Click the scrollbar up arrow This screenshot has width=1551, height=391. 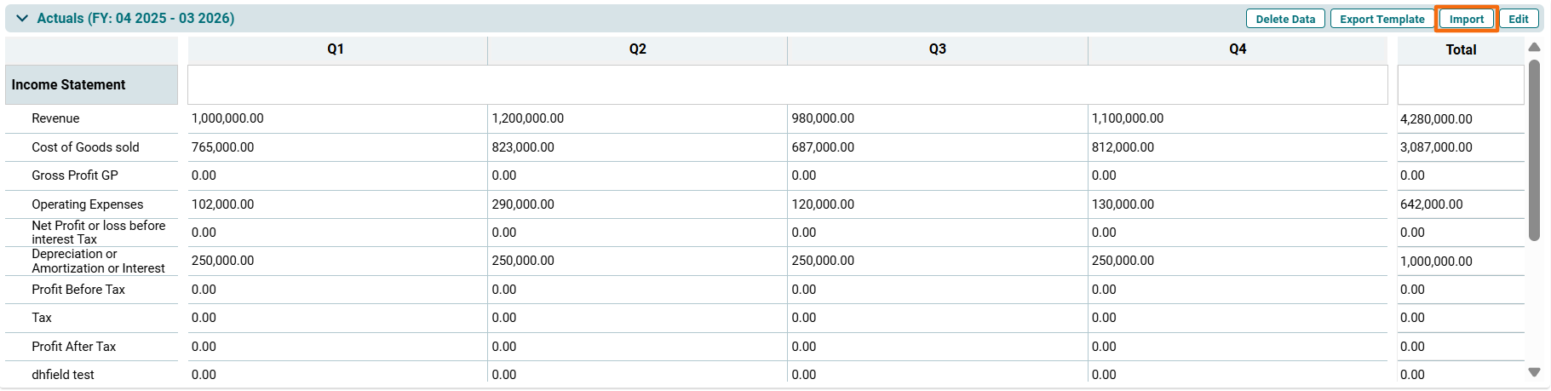click(x=1534, y=47)
